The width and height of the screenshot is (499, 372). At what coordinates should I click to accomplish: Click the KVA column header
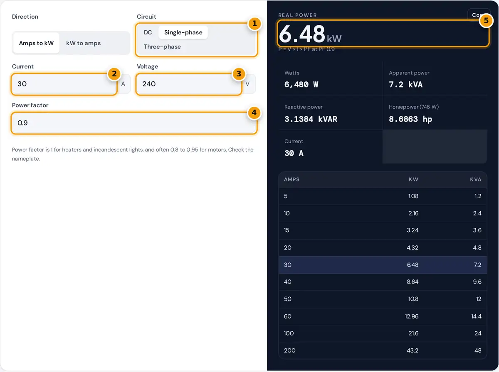coord(475,180)
